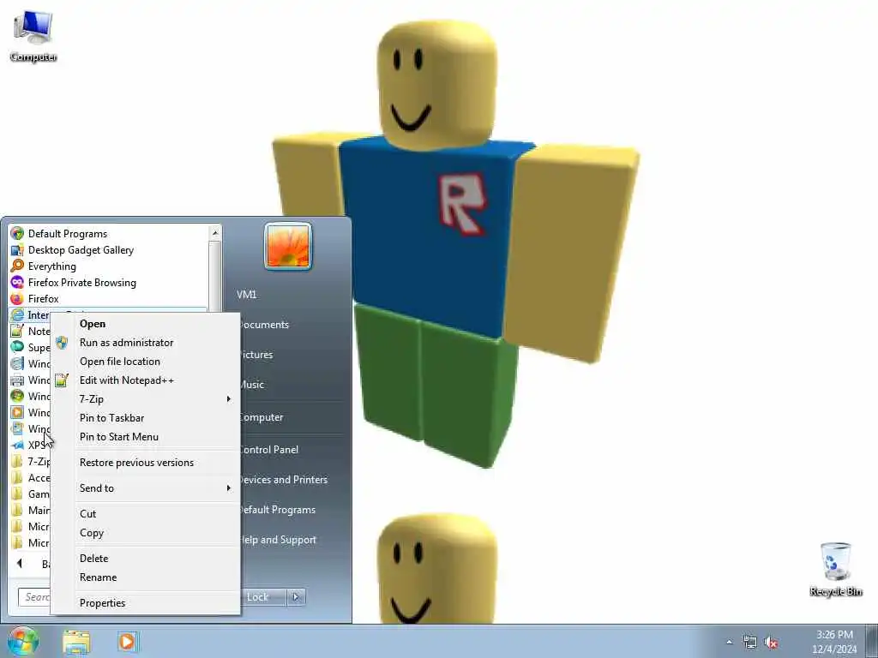Choose Cut in the context menu

[145, 514]
